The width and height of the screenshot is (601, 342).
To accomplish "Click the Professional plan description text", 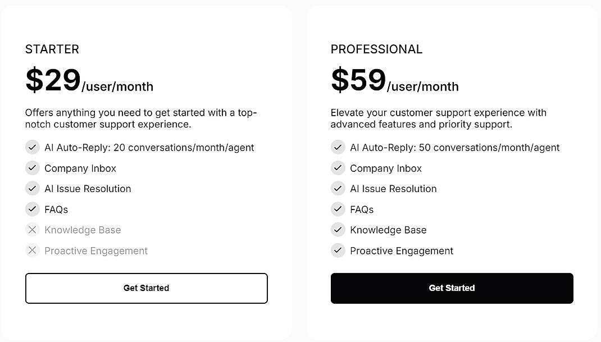I will pos(438,118).
